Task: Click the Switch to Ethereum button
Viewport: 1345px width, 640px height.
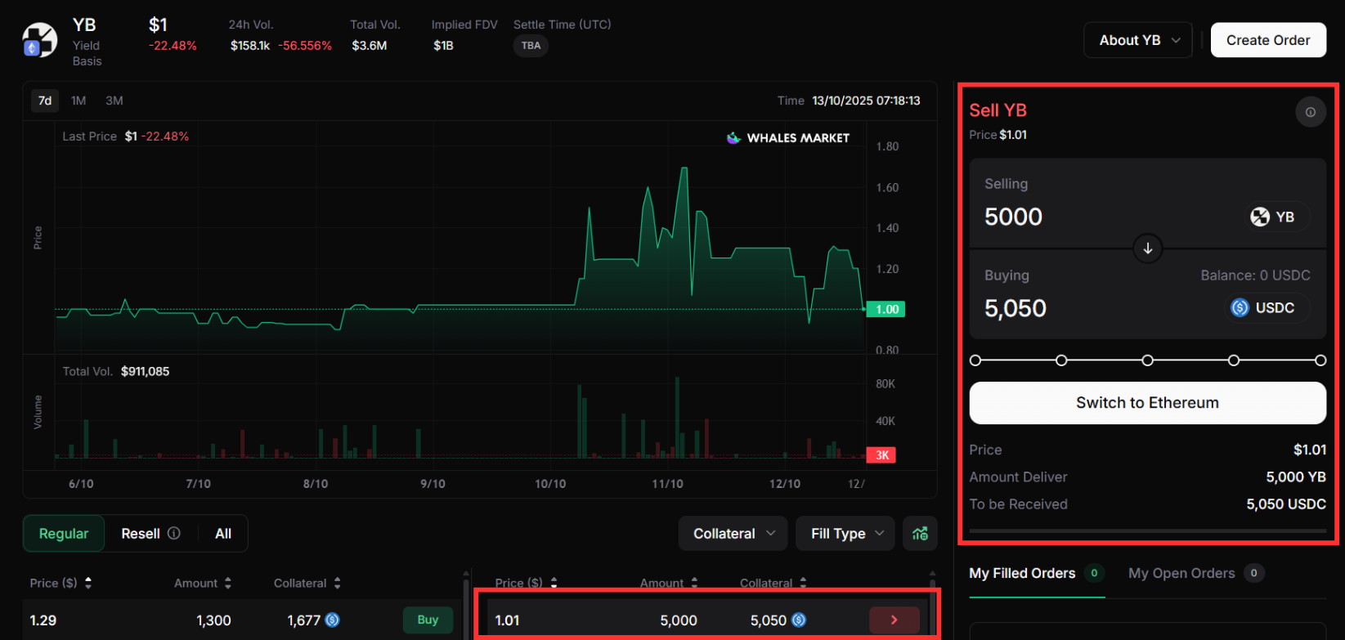Action: pos(1146,403)
